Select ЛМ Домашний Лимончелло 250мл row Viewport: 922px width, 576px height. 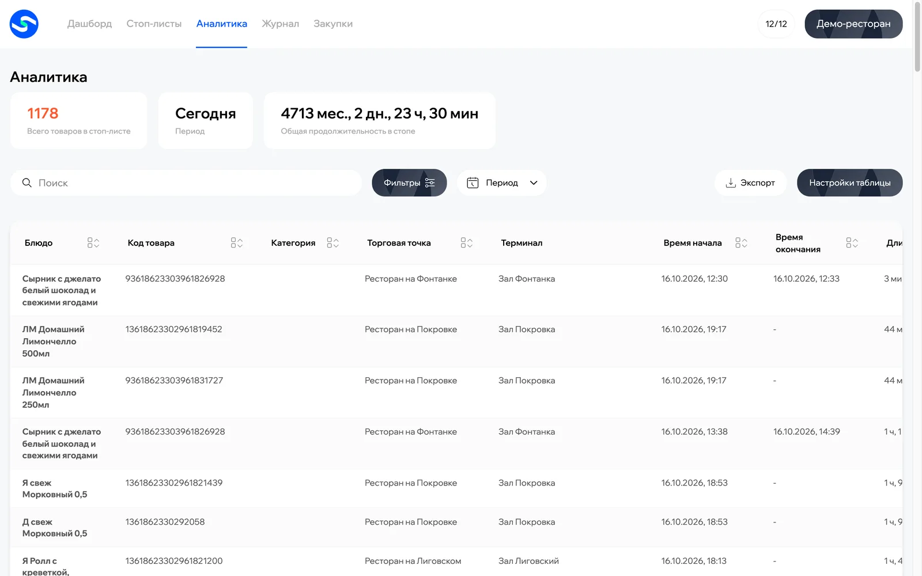pyautogui.click(x=456, y=392)
